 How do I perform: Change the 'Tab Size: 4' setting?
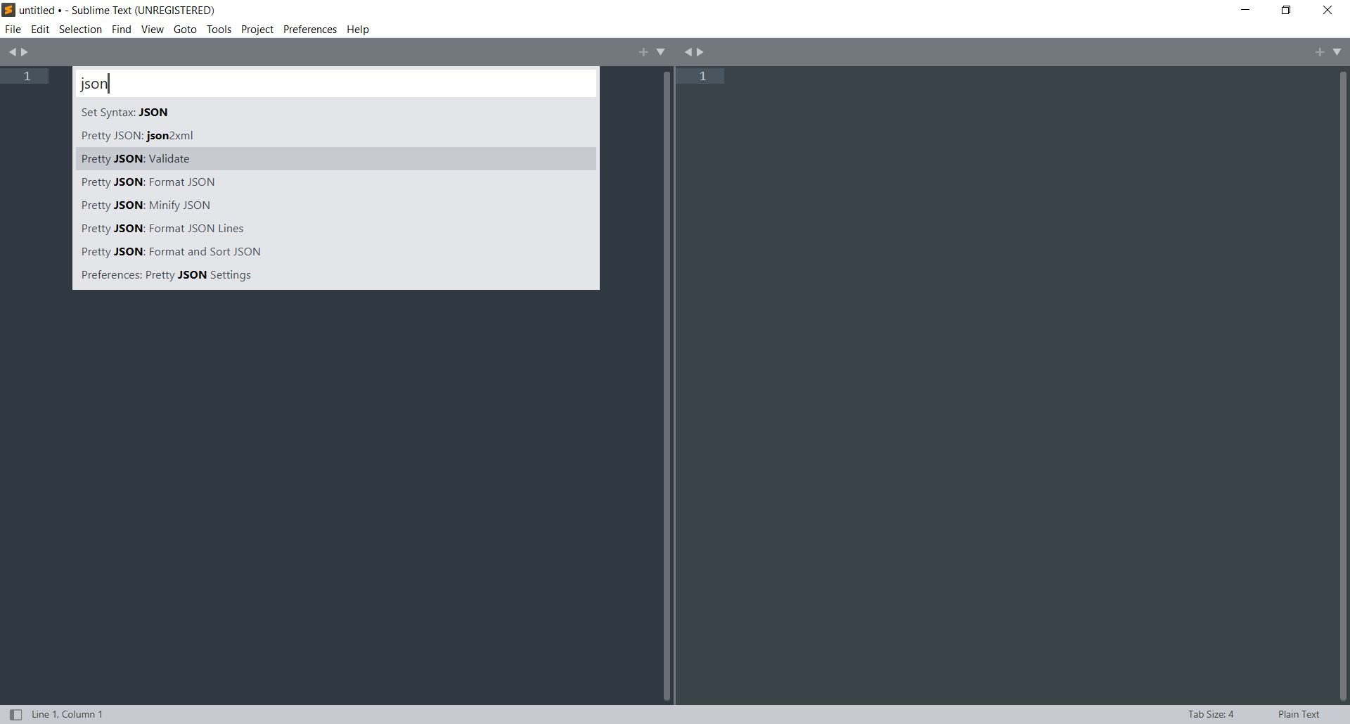tap(1211, 714)
